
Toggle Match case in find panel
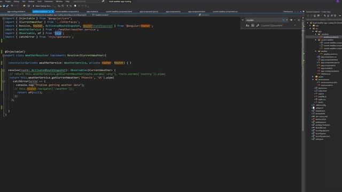pos(247,26)
